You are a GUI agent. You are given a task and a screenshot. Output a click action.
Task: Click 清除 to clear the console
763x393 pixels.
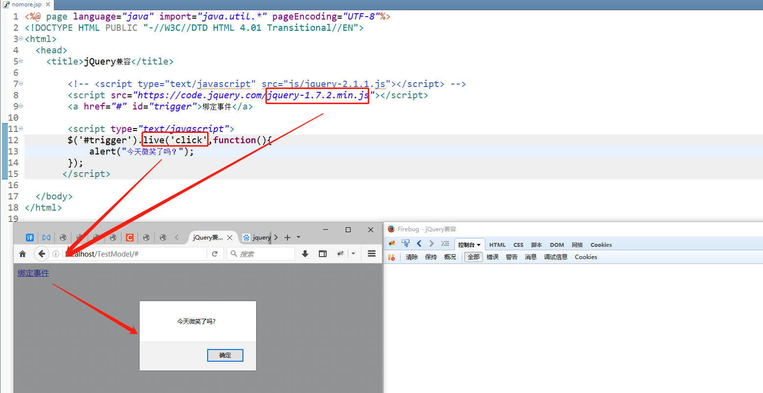click(412, 257)
